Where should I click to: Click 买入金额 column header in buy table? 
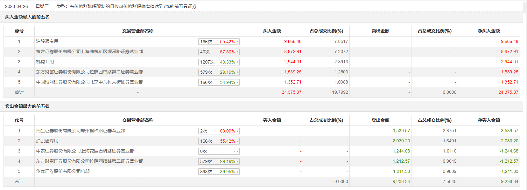coord(272,31)
